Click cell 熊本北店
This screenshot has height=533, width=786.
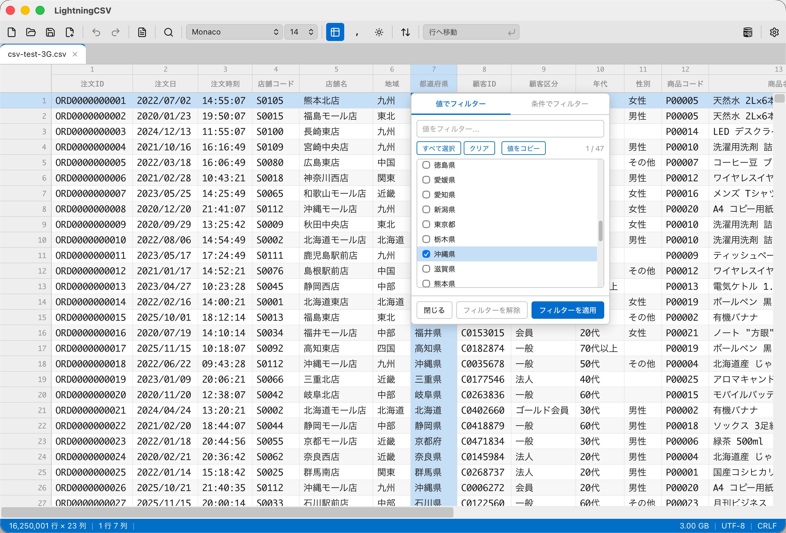point(336,101)
